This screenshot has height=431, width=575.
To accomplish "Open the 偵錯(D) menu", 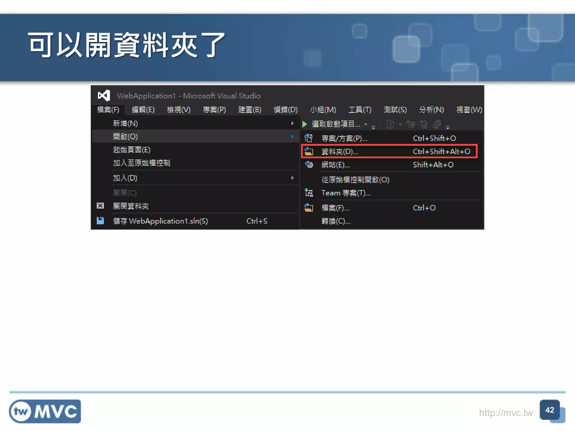I will click(286, 110).
